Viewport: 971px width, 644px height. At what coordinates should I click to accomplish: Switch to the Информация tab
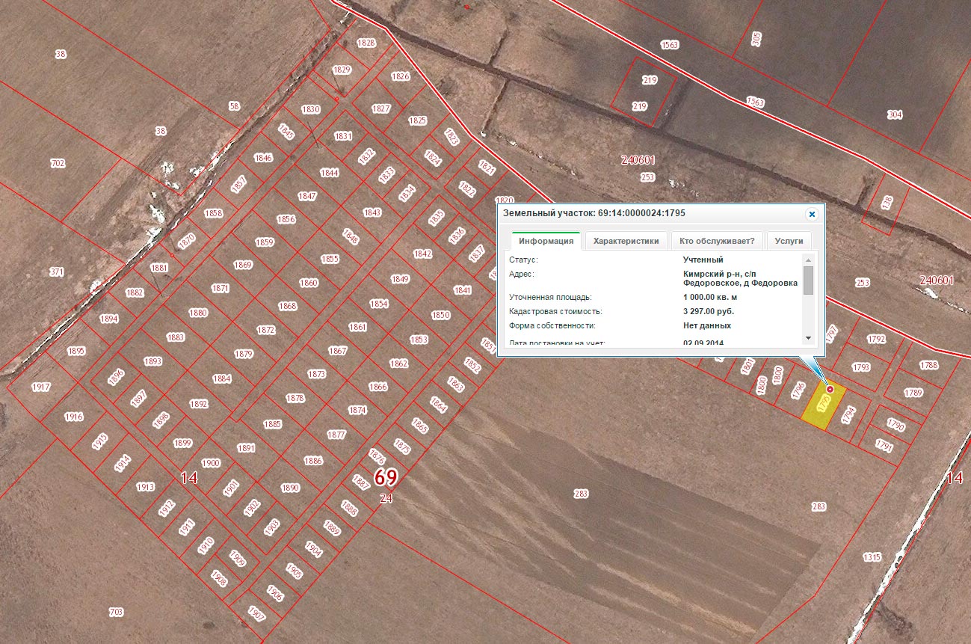pos(546,241)
